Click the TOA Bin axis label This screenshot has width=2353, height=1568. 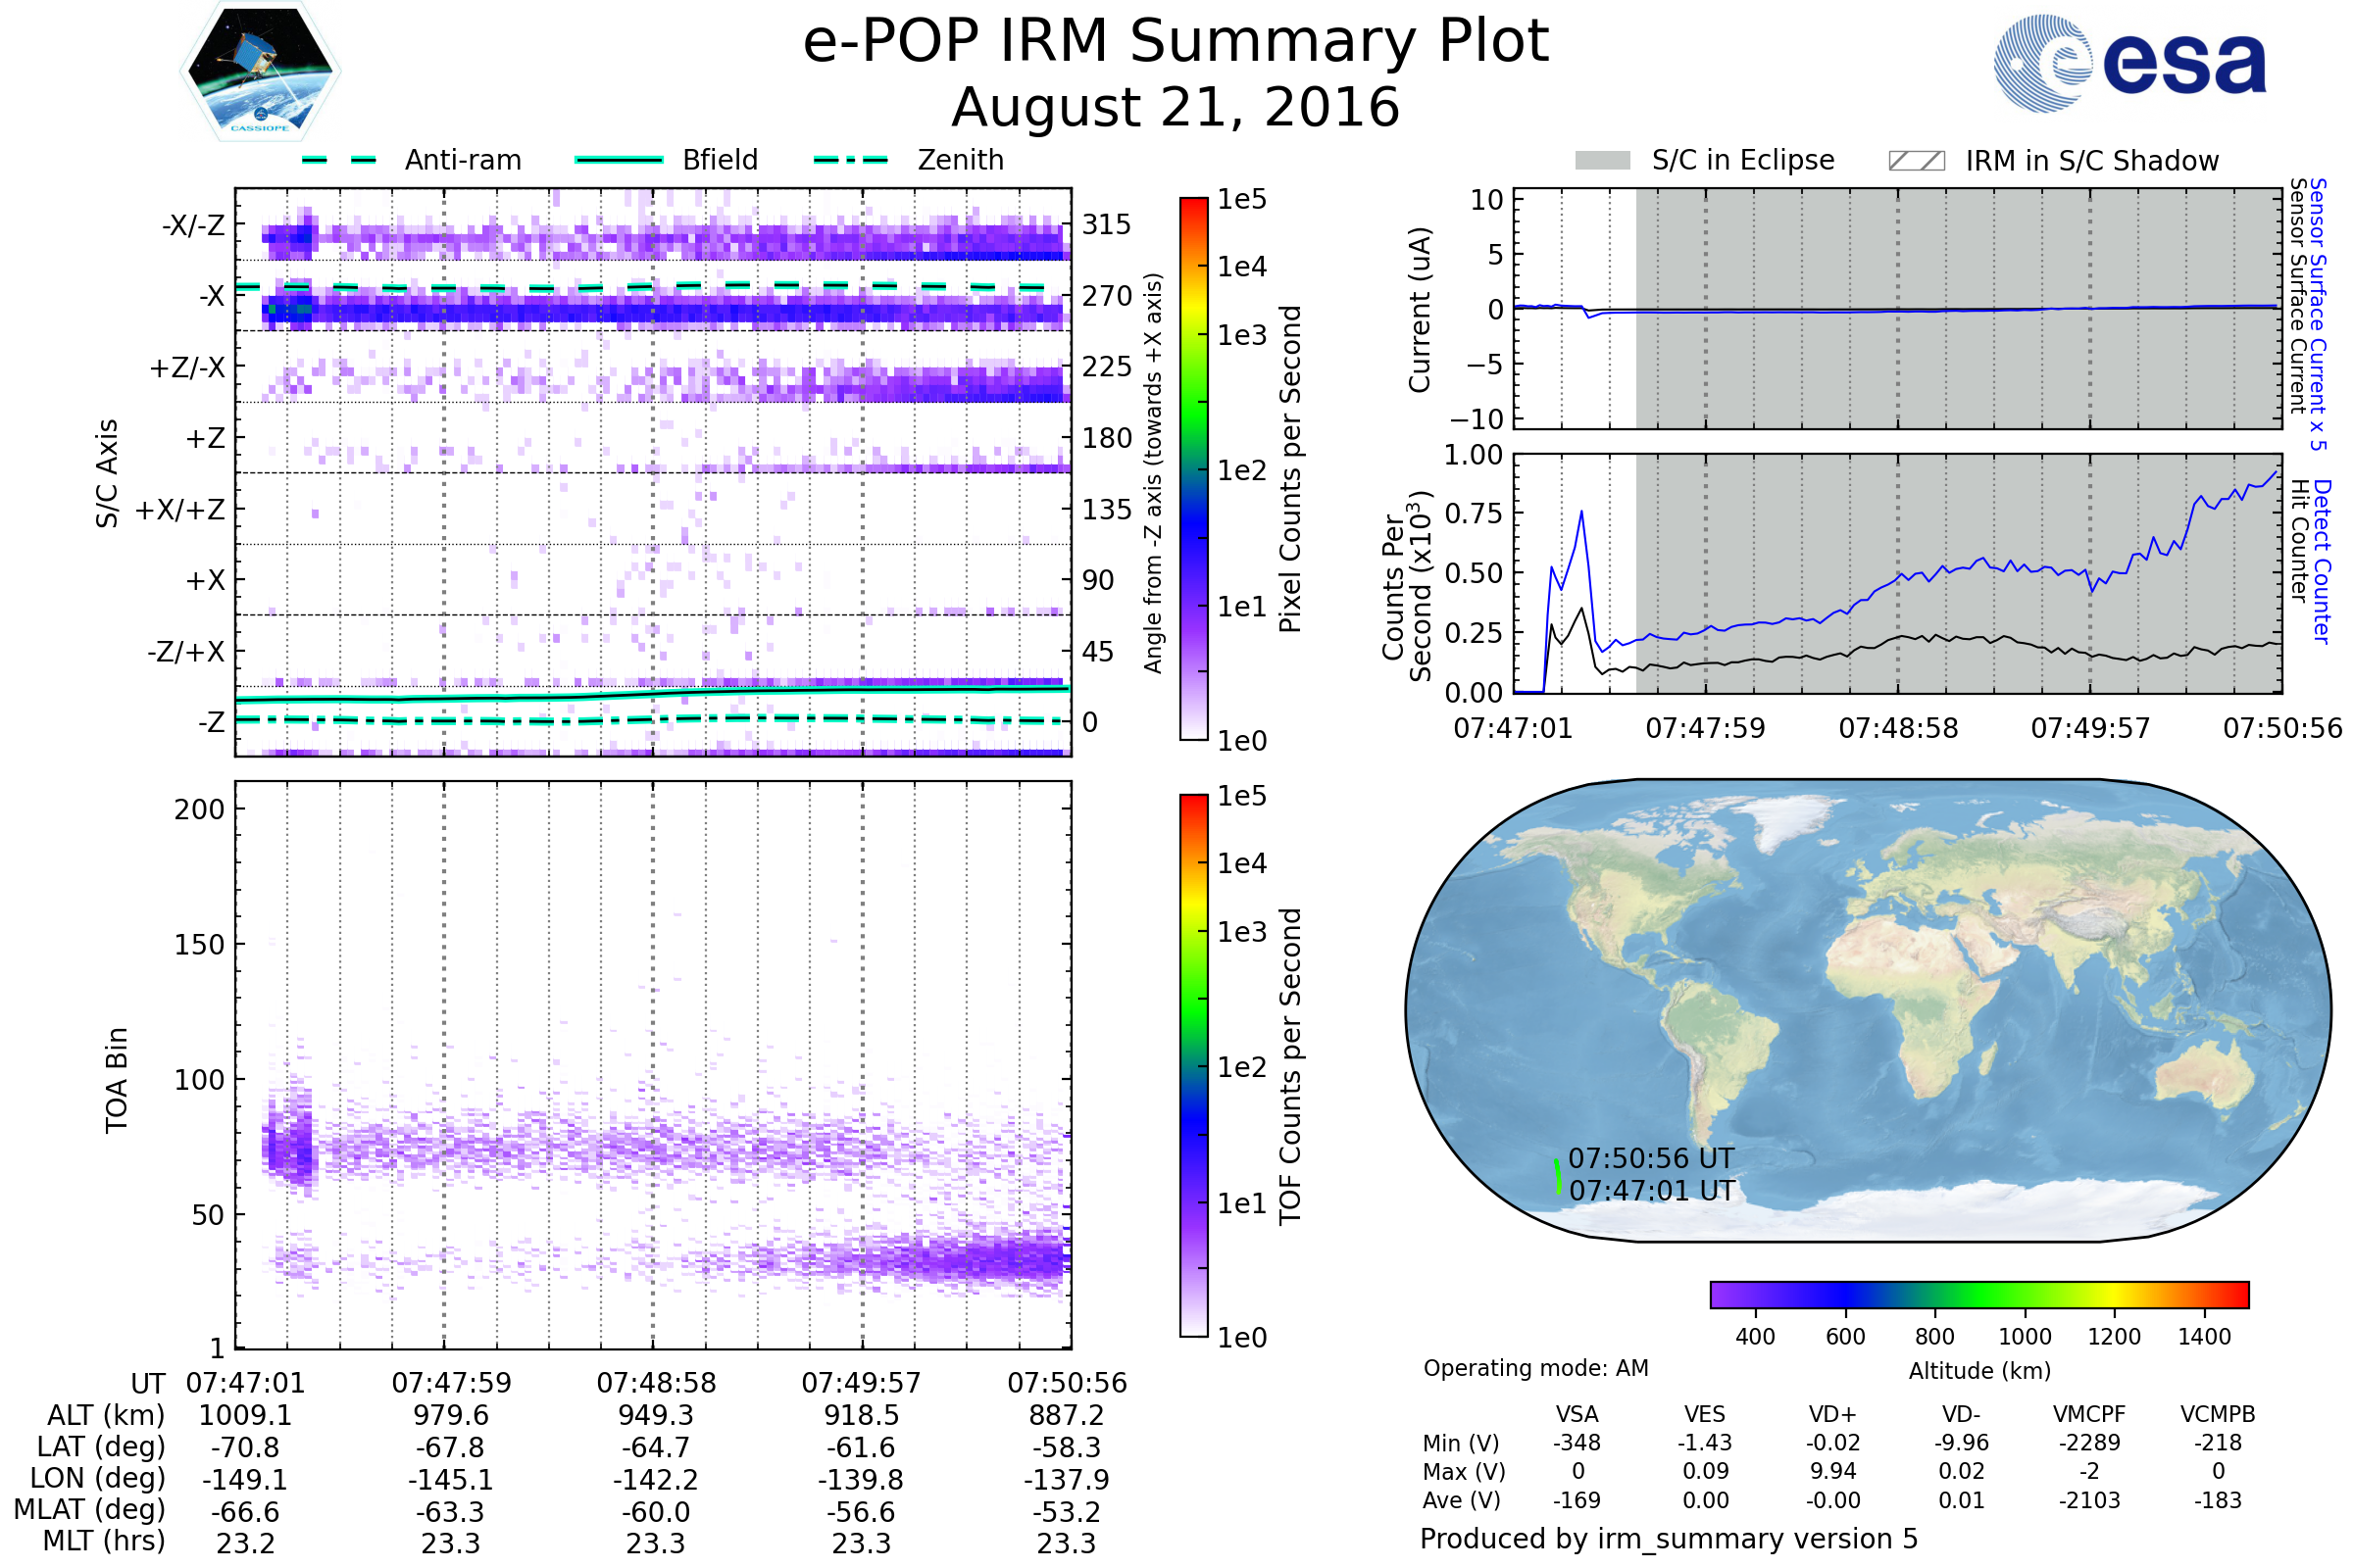(x=116, y=1080)
